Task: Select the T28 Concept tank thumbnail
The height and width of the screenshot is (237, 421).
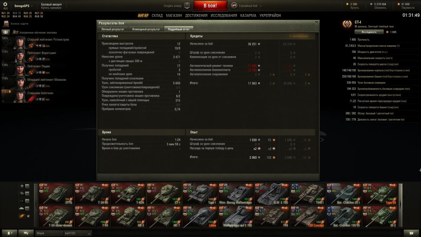Action: 308,216
